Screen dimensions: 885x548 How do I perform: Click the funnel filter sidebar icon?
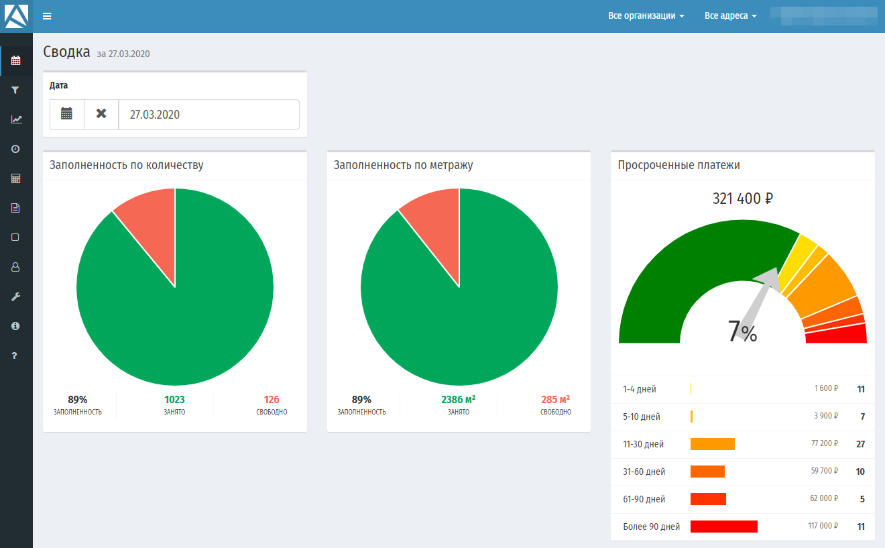[x=15, y=90]
